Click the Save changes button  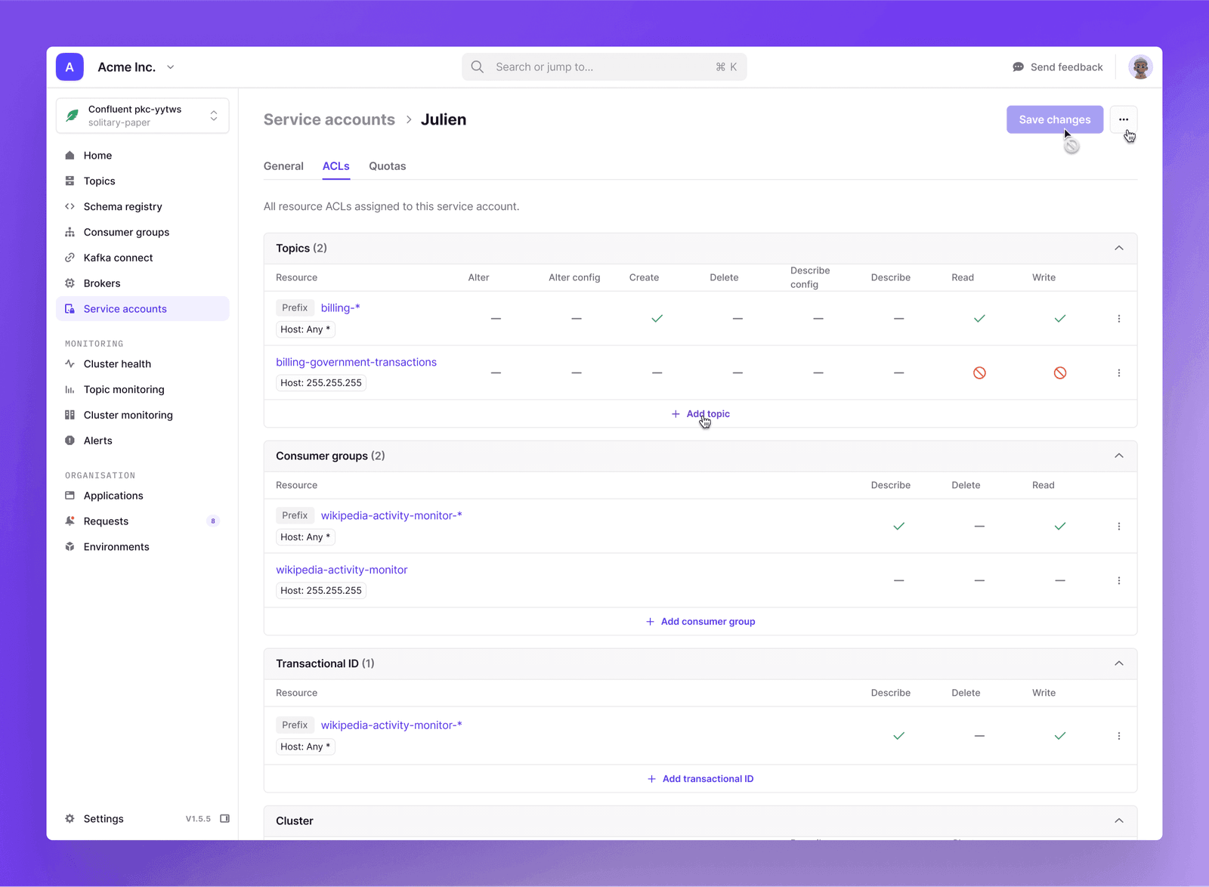pyautogui.click(x=1054, y=119)
